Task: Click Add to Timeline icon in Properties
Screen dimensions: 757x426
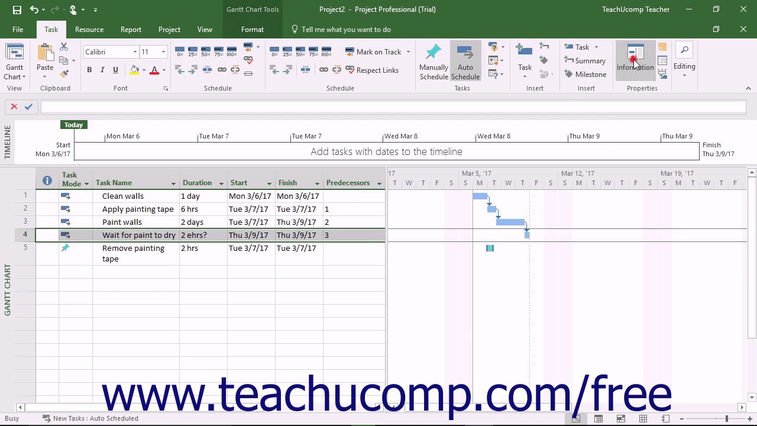Action: [662, 74]
